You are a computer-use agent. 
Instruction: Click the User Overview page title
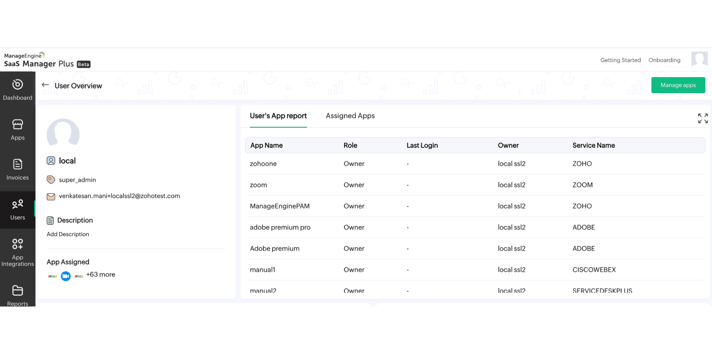point(78,86)
